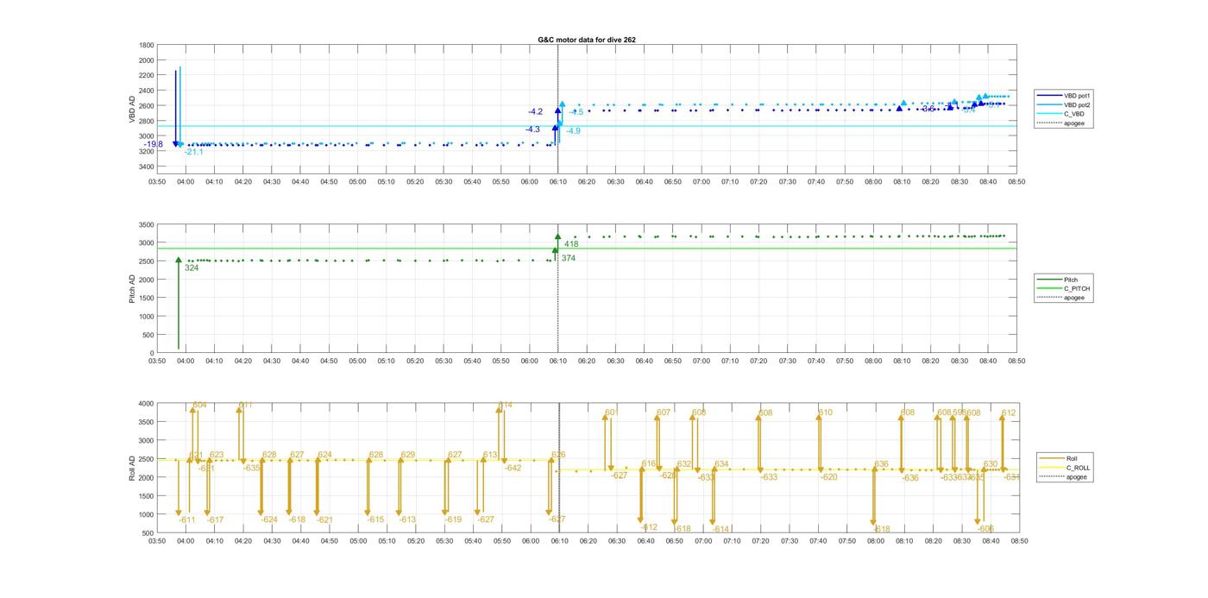Click the '03:50' tick under the VBD plot
The height and width of the screenshot is (598, 1208).
[x=157, y=182]
